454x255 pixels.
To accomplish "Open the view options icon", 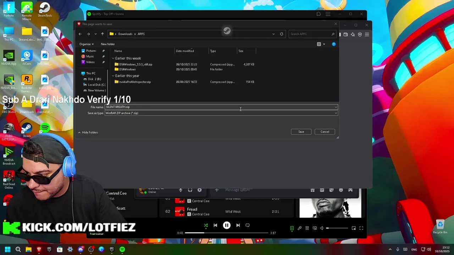I will pos(319,44).
